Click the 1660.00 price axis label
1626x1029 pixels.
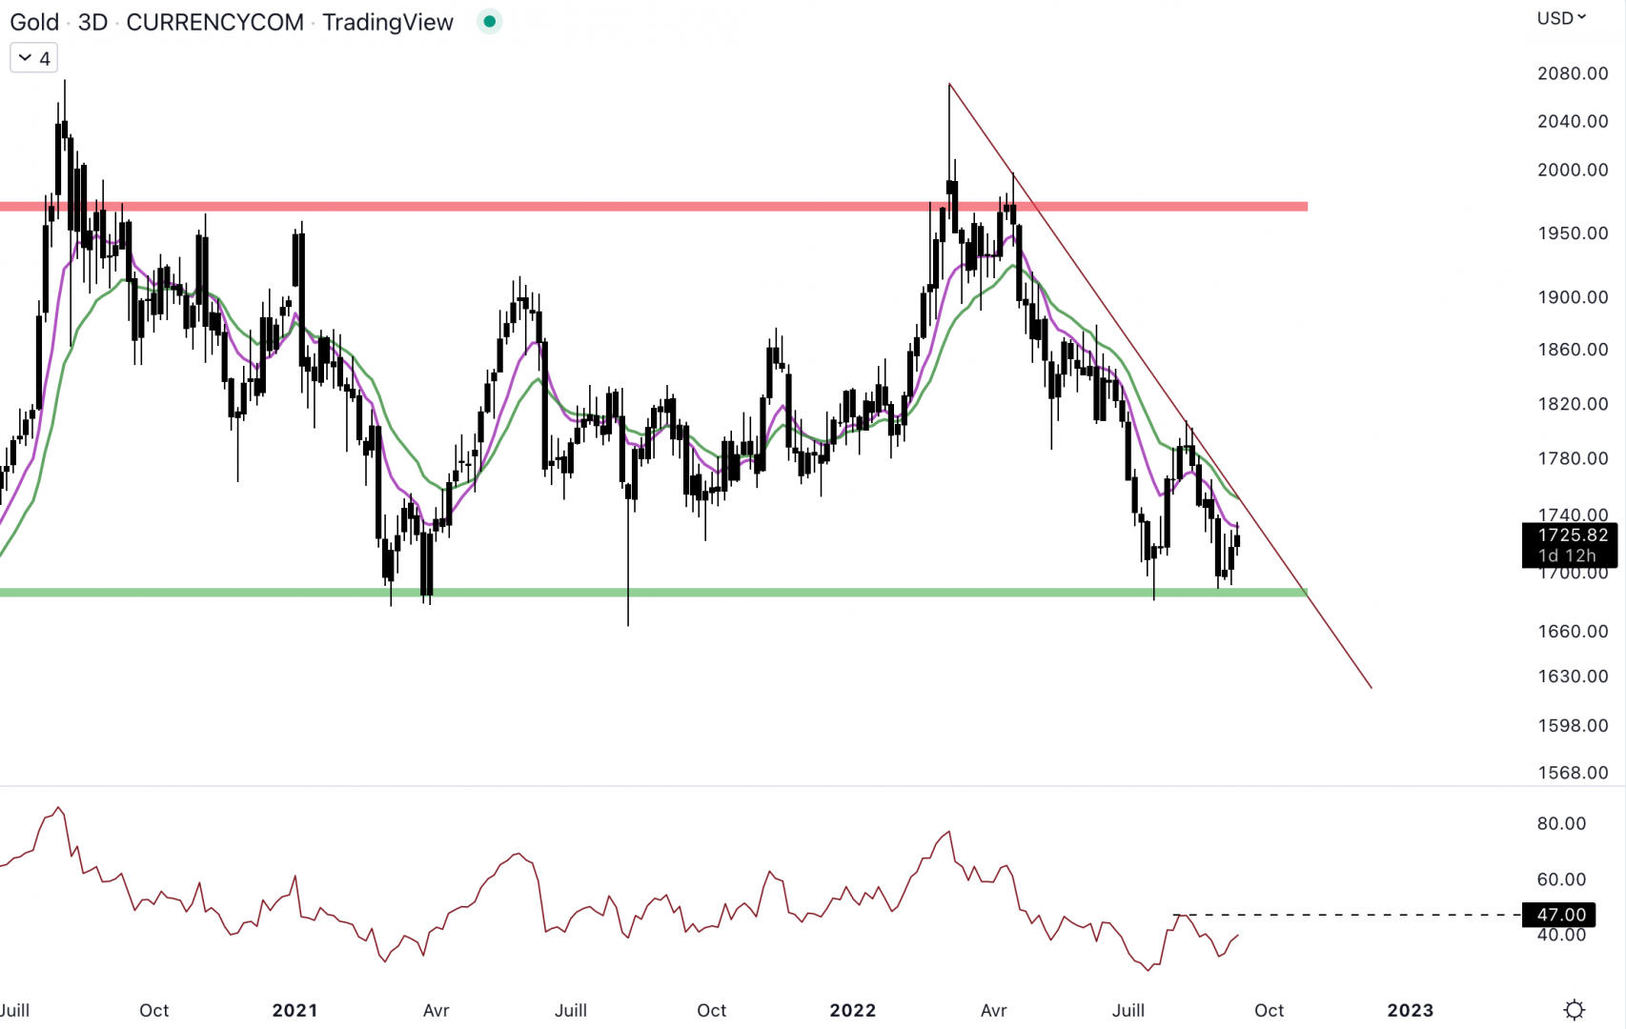(x=1573, y=632)
